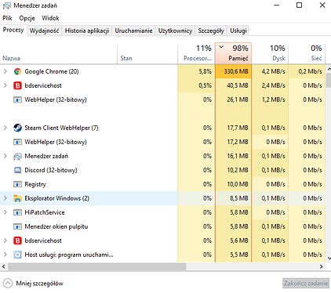The height and width of the screenshot is (293, 331).
Task: Click the sort arrow above Pamięć column
Action: (221, 47)
